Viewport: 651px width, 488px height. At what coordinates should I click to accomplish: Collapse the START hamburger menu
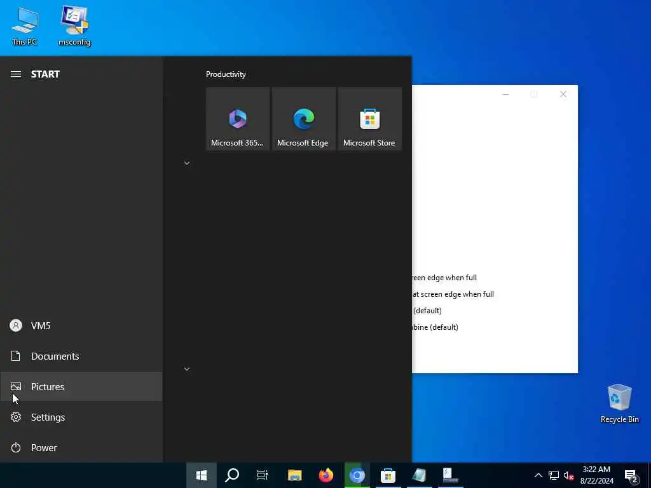pos(16,74)
